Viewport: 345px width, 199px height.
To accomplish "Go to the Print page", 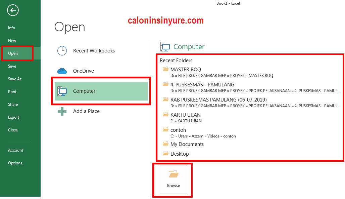I will (x=12, y=92).
